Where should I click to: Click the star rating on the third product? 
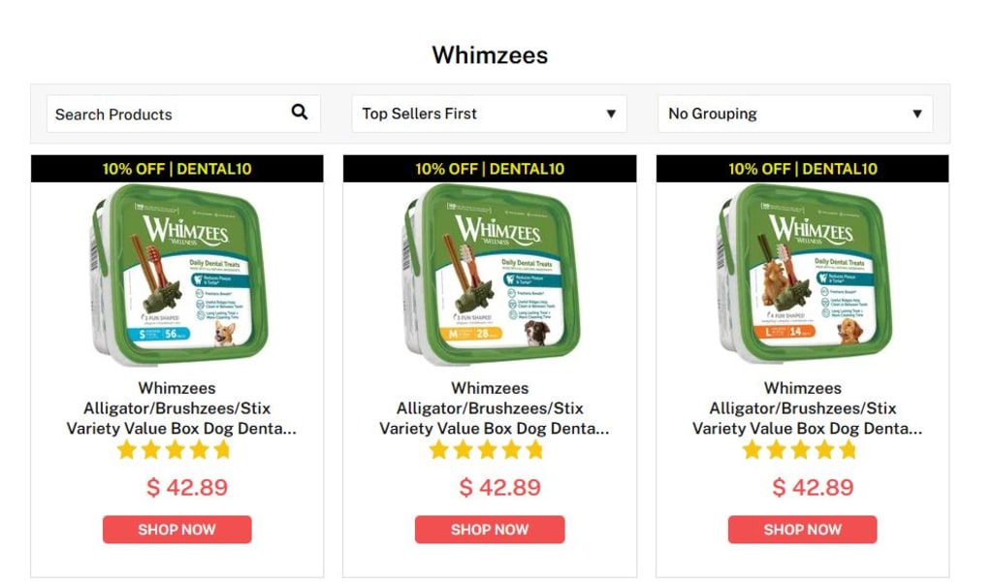tap(799, 450)
